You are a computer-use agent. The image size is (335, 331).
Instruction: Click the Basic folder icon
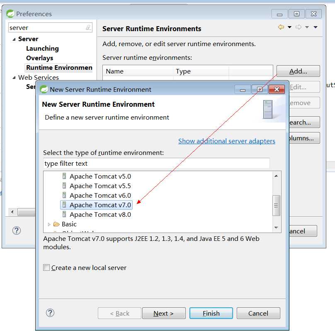56,224
